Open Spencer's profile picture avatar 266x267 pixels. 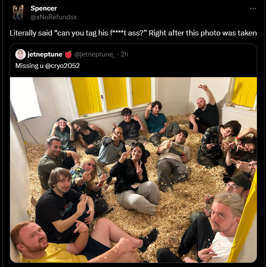click(x=18, y=13)
